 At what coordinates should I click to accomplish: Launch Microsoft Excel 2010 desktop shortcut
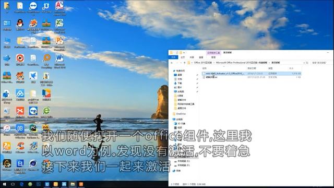[59, 26]
